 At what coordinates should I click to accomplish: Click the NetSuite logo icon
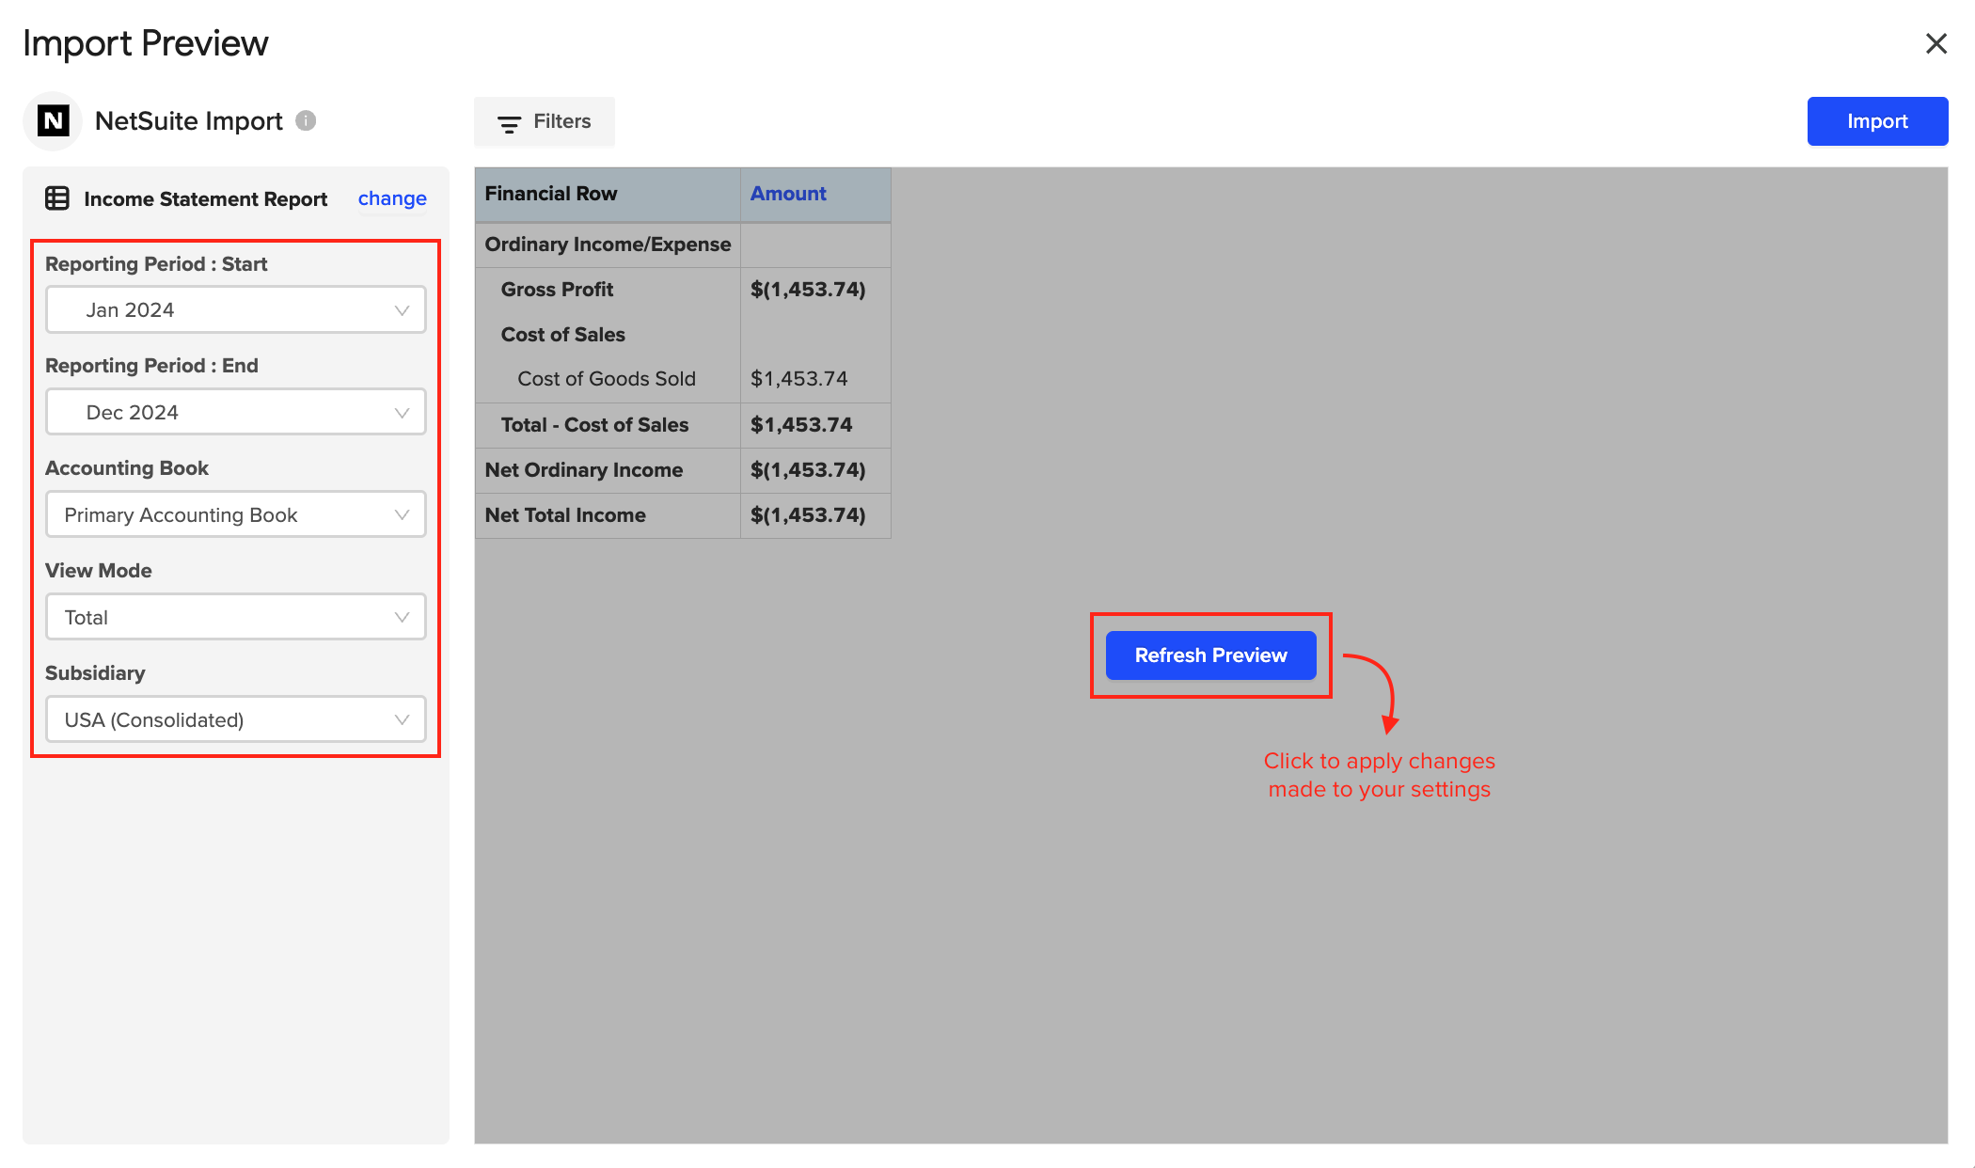click(54, 121)
